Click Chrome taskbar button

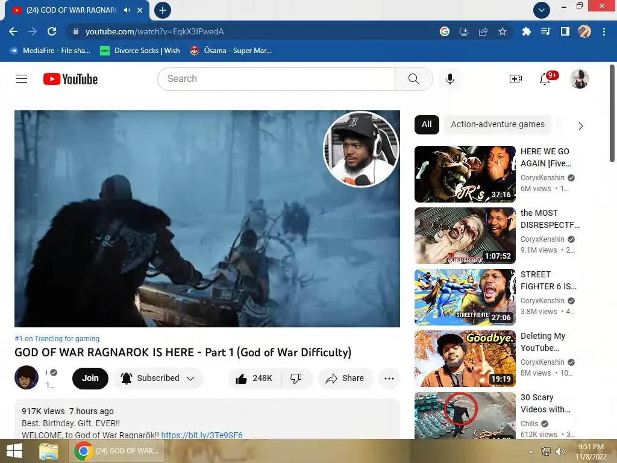click(x=116, y=451)
